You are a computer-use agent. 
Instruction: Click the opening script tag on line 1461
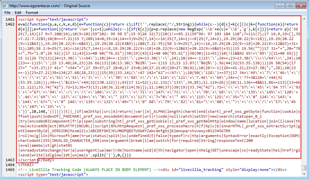[x=53, y=19]
